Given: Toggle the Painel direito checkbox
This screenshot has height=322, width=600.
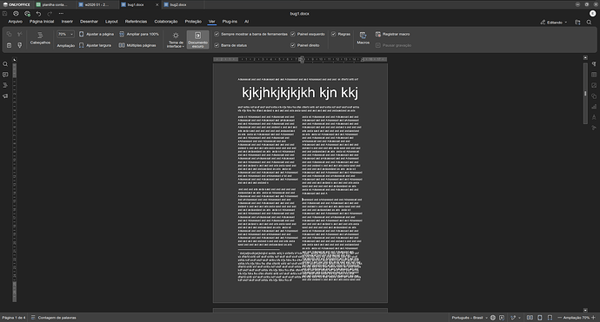Looking at the screenshot, I should (x=293, y=45).
